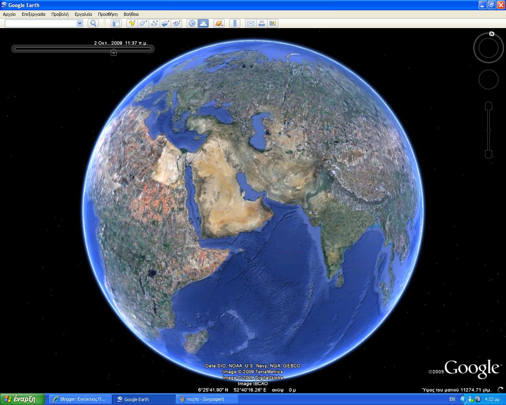Click the coordinates 6°25'41.90" N readout

point(213,390)
